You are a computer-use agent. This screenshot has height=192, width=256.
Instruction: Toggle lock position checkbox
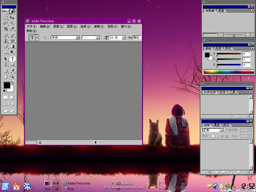click(222, 136)
